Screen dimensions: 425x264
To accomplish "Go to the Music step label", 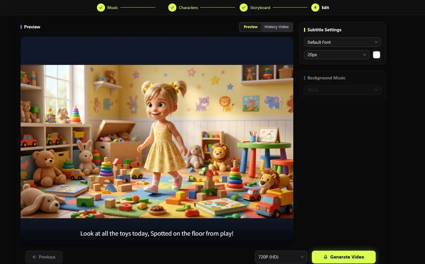I will pyautogui.click(x=113, y=8).
